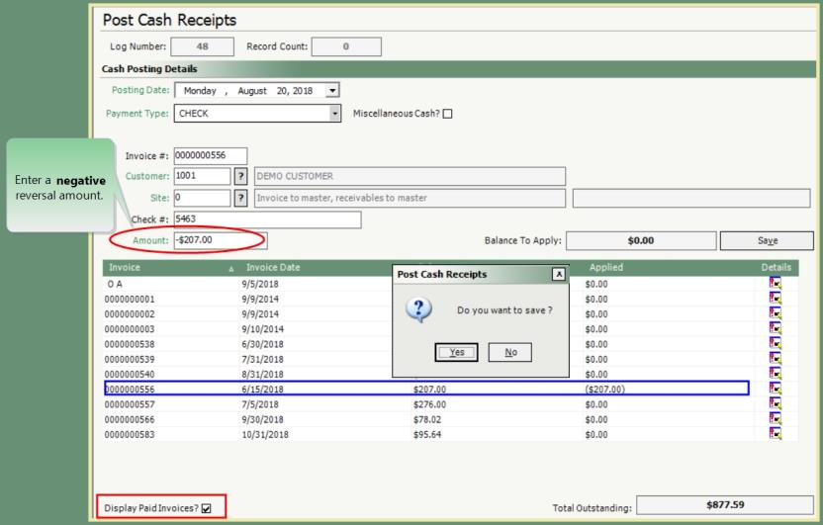Screen dimensions: 823x525
Task: Select the Check # field
Action: [x=265, y=219]
